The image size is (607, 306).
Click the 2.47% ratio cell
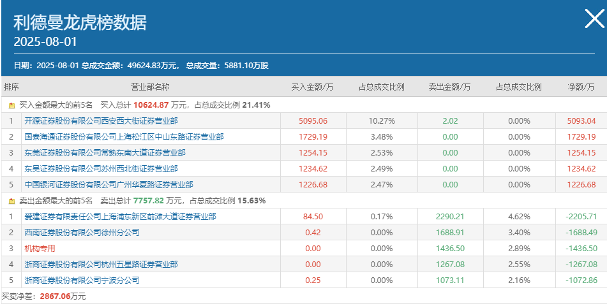[x=382, y=184]
